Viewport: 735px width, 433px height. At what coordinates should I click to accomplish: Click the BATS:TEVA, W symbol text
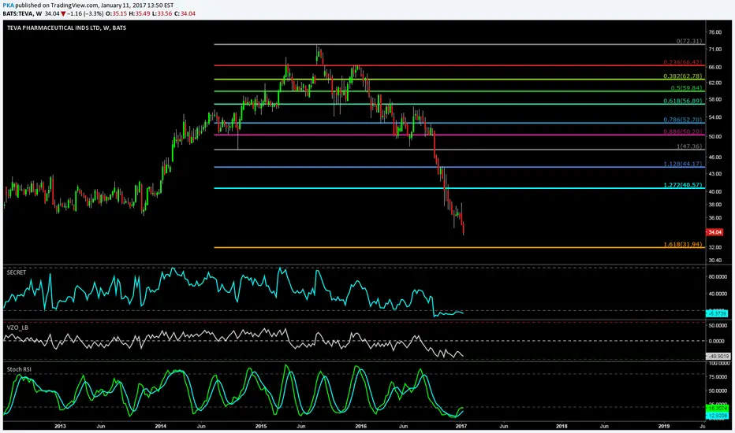(22, 13)
